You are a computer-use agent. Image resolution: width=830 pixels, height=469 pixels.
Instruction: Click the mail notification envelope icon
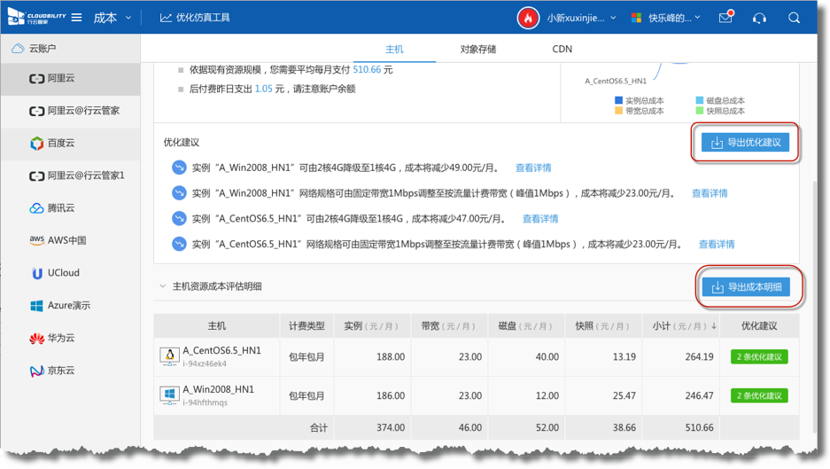[x=725, y=18]
